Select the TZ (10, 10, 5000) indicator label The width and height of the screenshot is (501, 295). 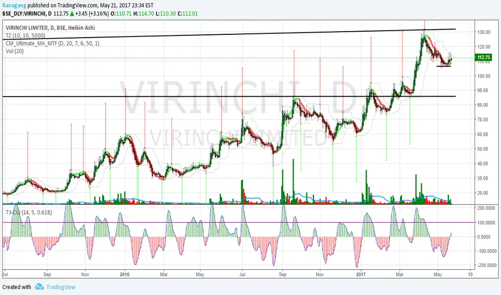[26, 35]
